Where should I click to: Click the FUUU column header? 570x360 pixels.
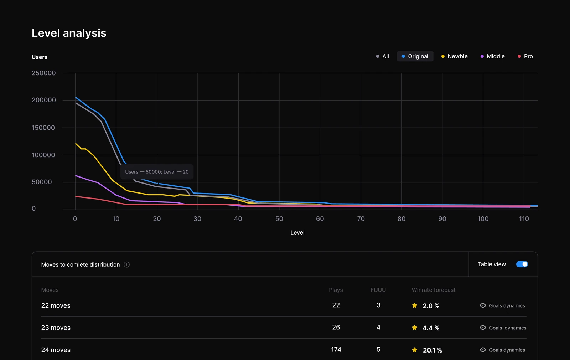[378, 290]
